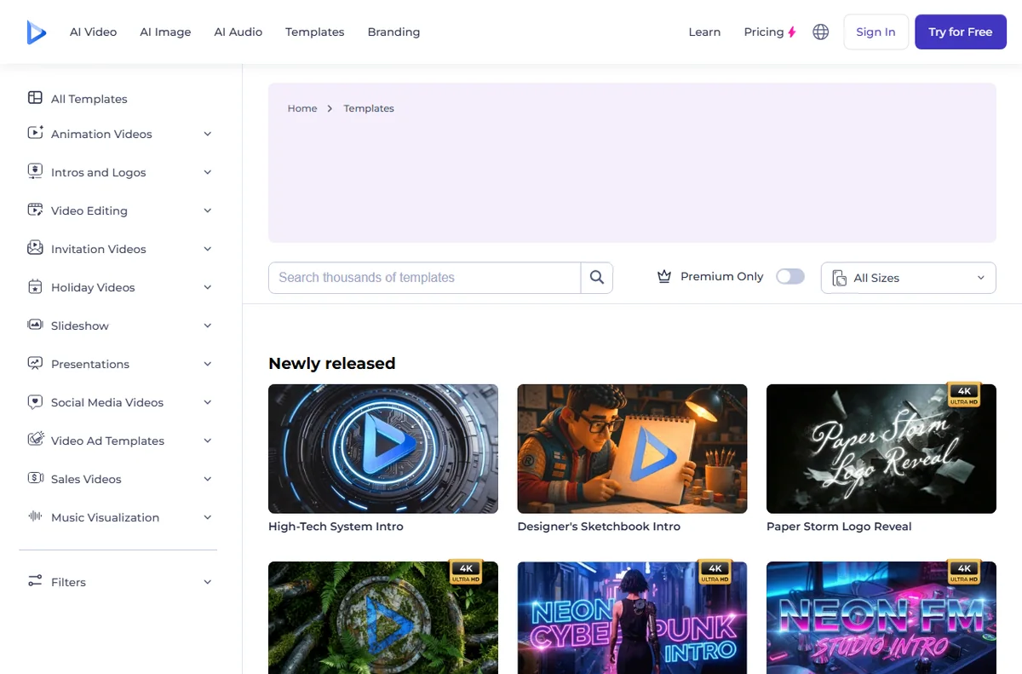Click 4K badge on Neon Cyberpunk thumbnail
1022x674 pixels.
[715, 572]
